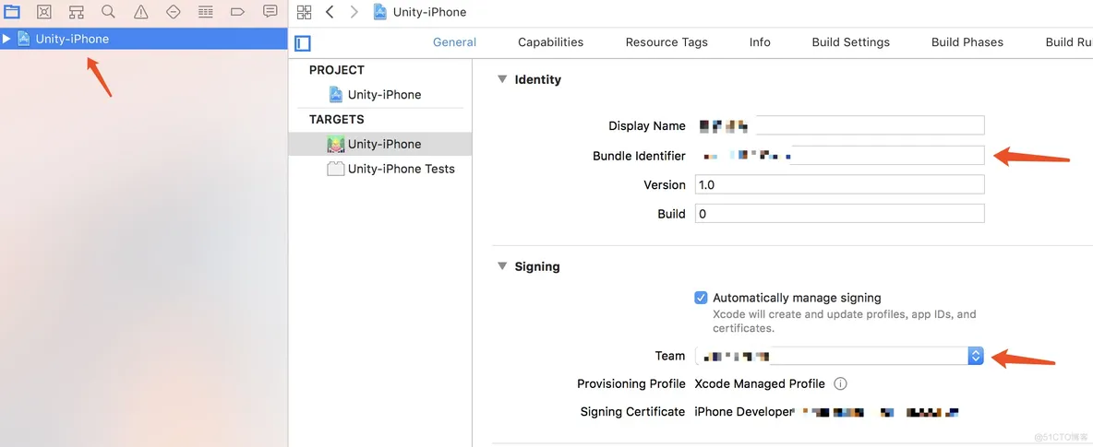The width and height of the screenshot is (1093, 447).
Task: Open the Test navigator diamond icon
Action: tap(173, 11)
